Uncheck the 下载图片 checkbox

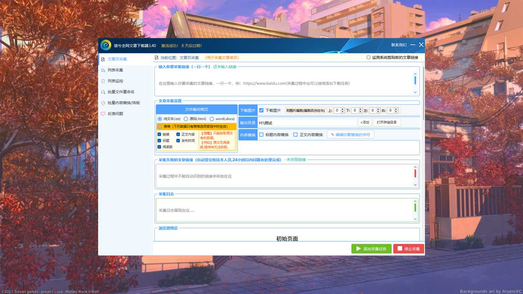(261, 110)
